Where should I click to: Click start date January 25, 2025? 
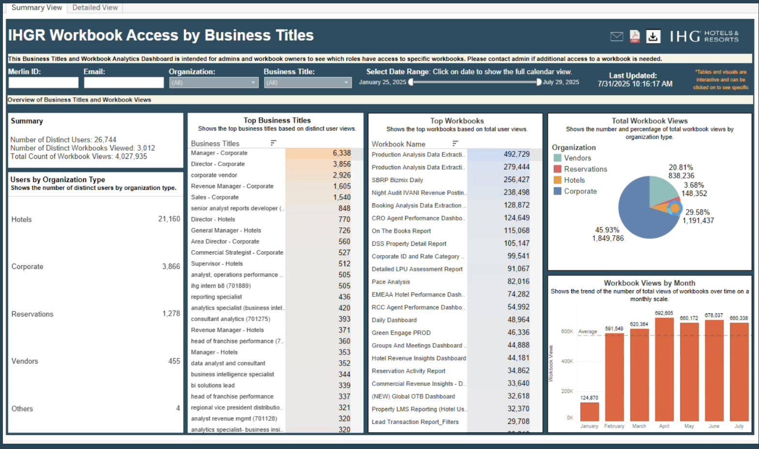[x=382, y=82]
